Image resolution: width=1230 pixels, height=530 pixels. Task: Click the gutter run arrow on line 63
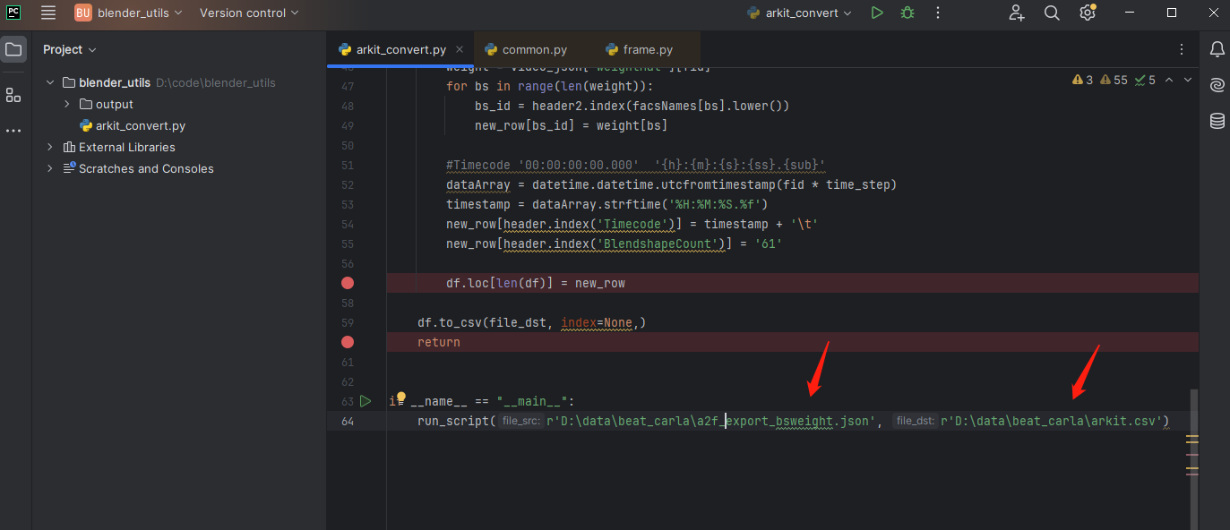click(366, 401)
